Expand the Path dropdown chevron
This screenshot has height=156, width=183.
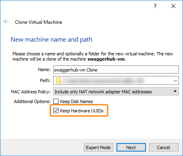pos(175,80)
